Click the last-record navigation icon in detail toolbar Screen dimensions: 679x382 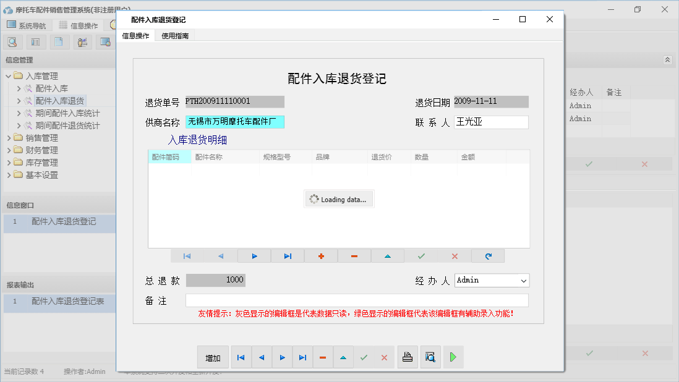pyautogui.click(x=288, y=255)
